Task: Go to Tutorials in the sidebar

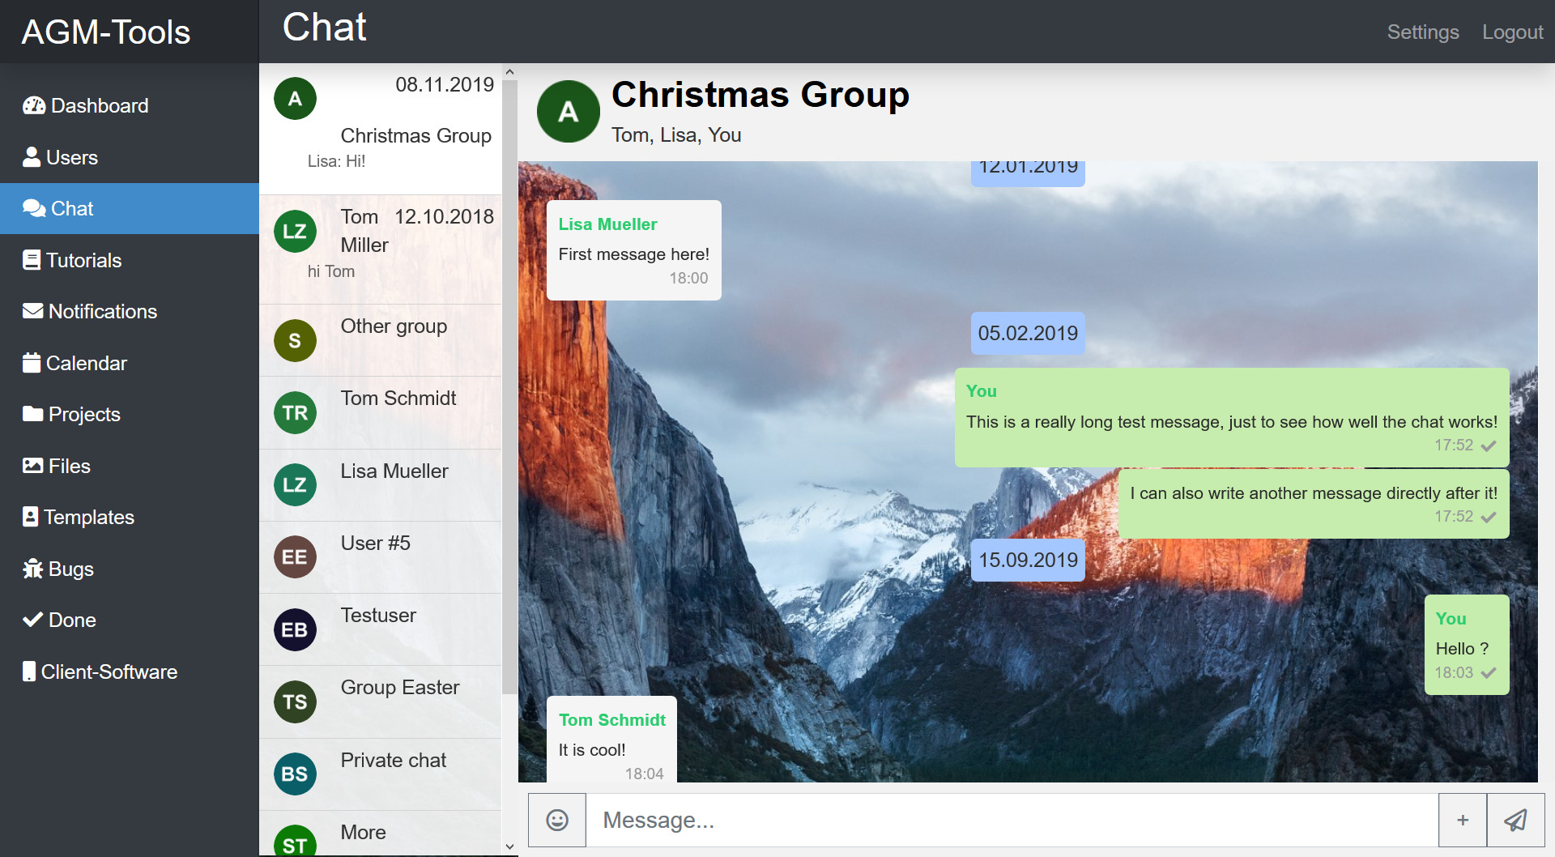Action: [x=130, y=260]
